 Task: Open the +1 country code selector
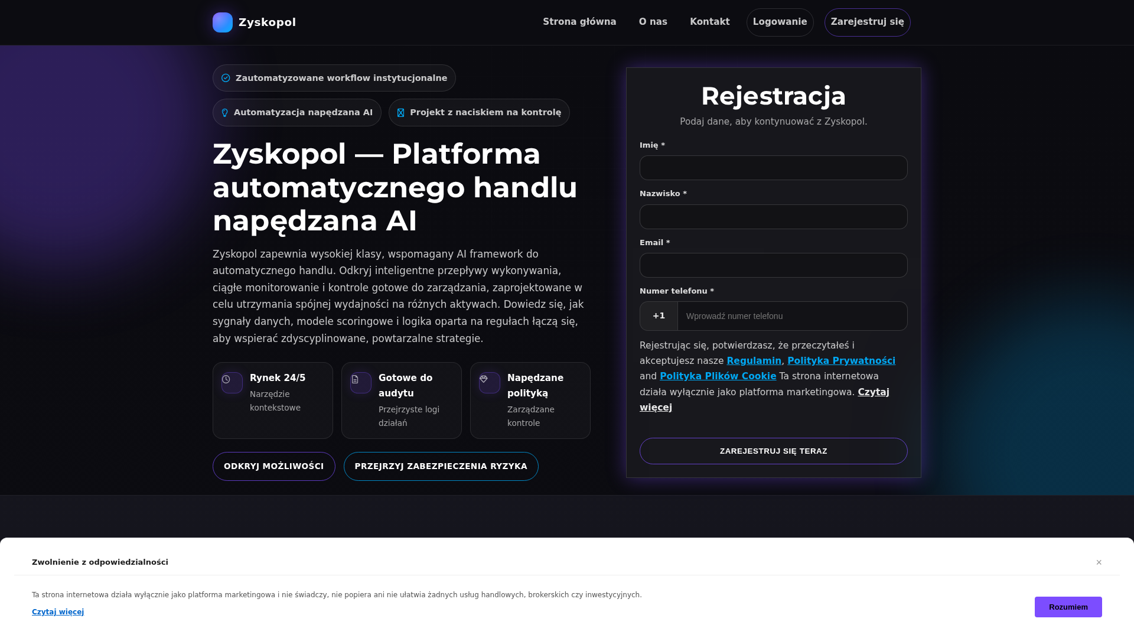[659, 316]
